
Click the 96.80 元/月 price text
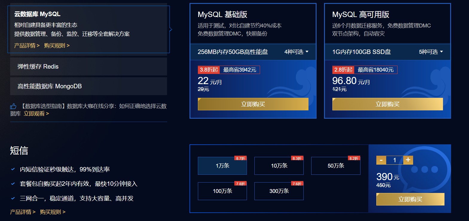(351, 81)
